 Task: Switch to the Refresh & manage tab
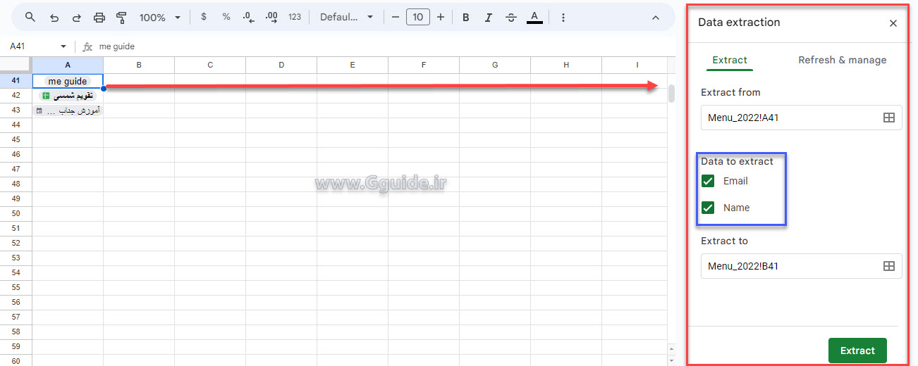click(842, 61)
